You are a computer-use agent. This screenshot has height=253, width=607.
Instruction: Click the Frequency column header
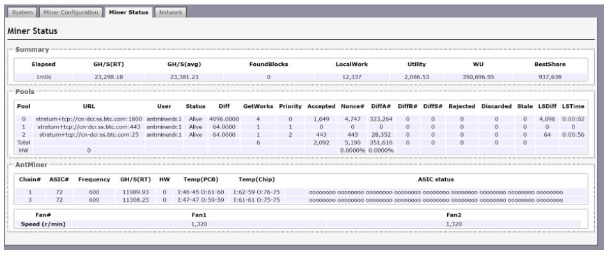[x=94, y=180]
